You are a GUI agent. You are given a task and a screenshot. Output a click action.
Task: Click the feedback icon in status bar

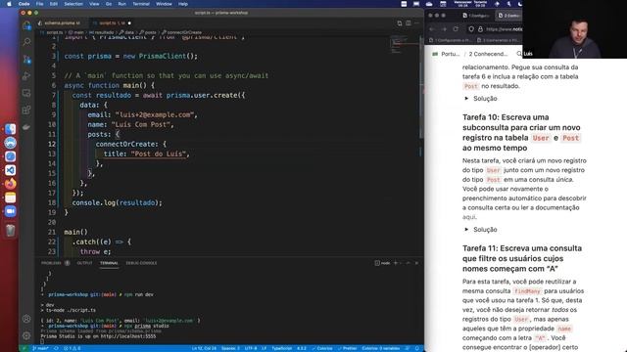(408, 348)
